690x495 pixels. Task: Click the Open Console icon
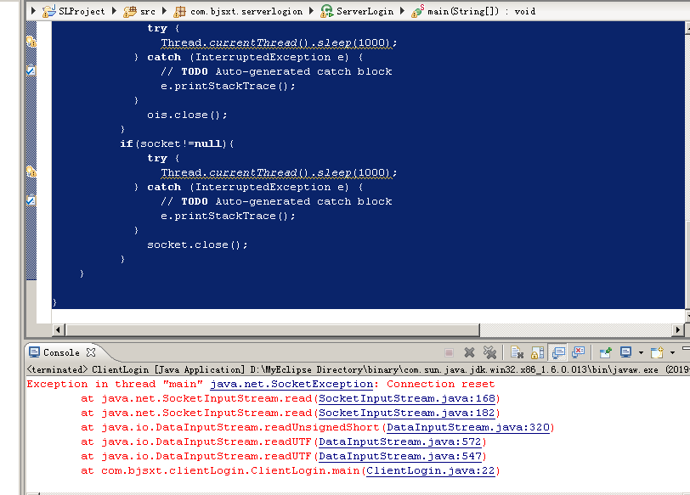coord(658,352)
